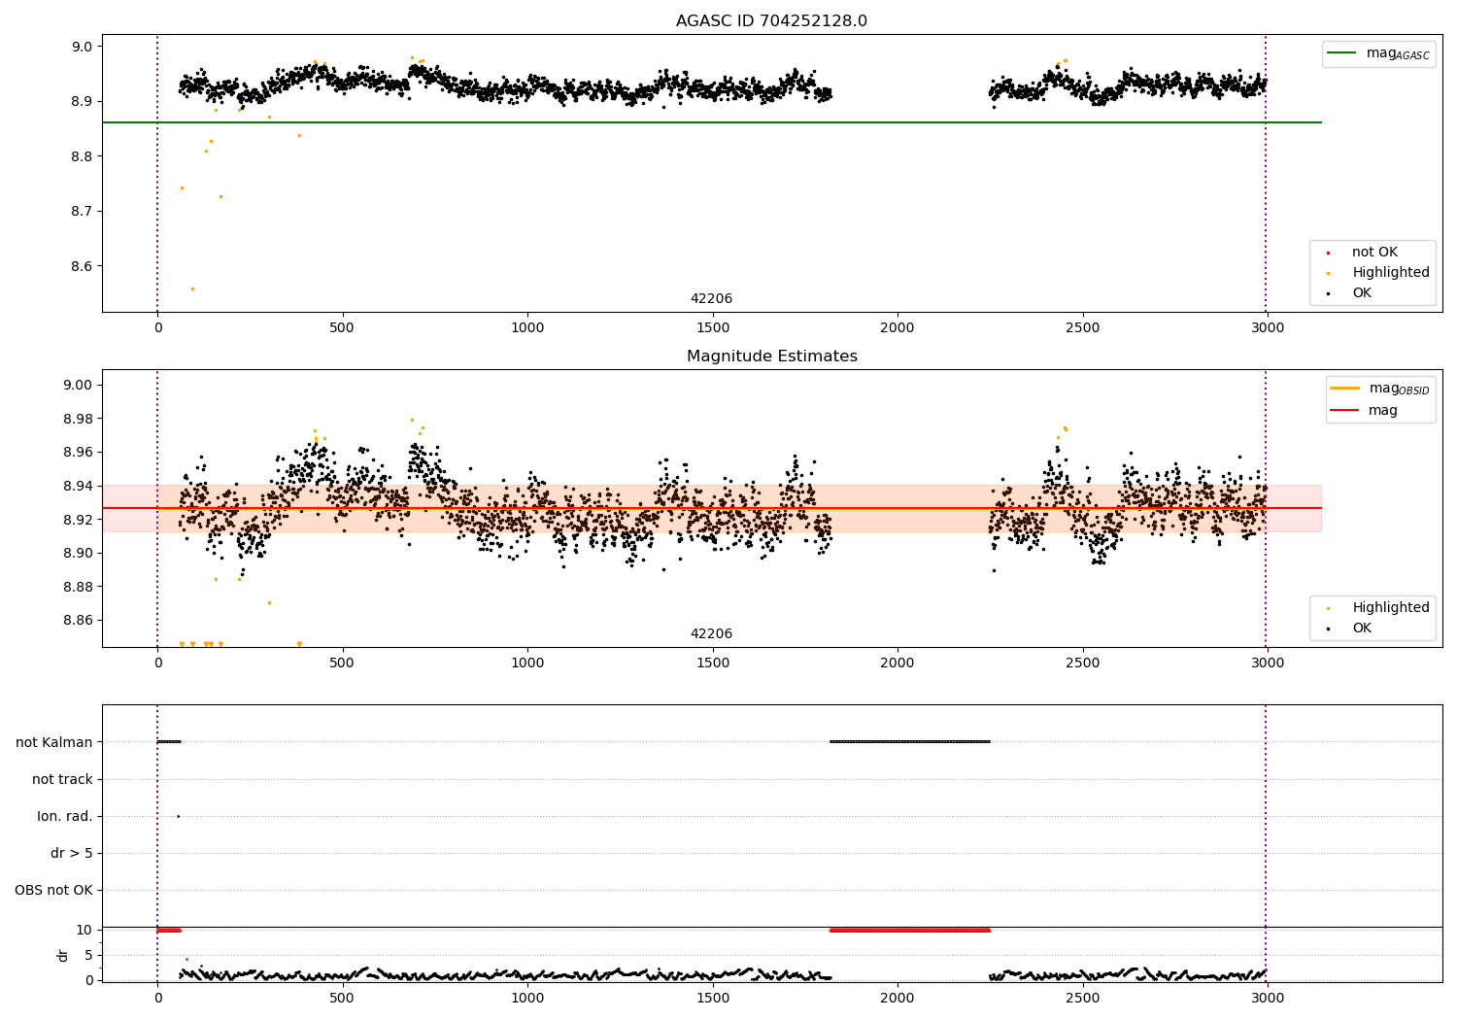
Task: Click the 'Magnitude Estimates' plot title
Action: tap(771, 357)
